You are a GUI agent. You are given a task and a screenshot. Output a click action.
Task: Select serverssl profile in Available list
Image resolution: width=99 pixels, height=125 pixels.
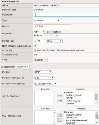pos(70,123)
